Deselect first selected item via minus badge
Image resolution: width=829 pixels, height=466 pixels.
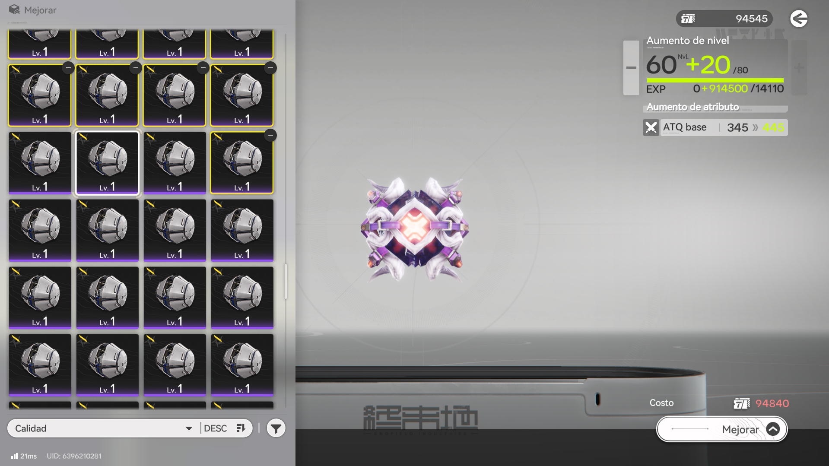pyautogui.click(x=68, y=68)
